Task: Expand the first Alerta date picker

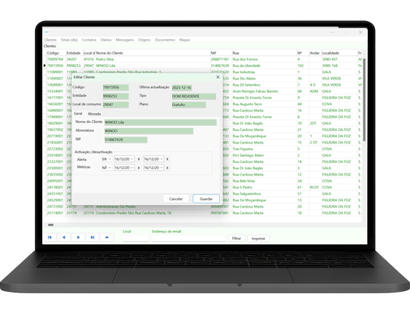Action: tap(133, 159)
